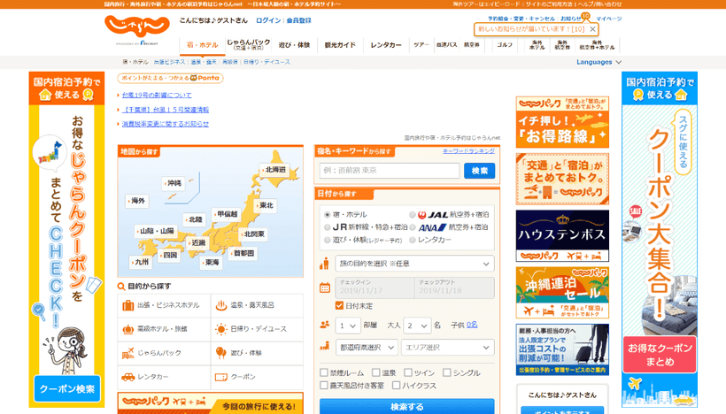
Task: Focus the hotel name keyword input field
Action: tap(389, 171)
